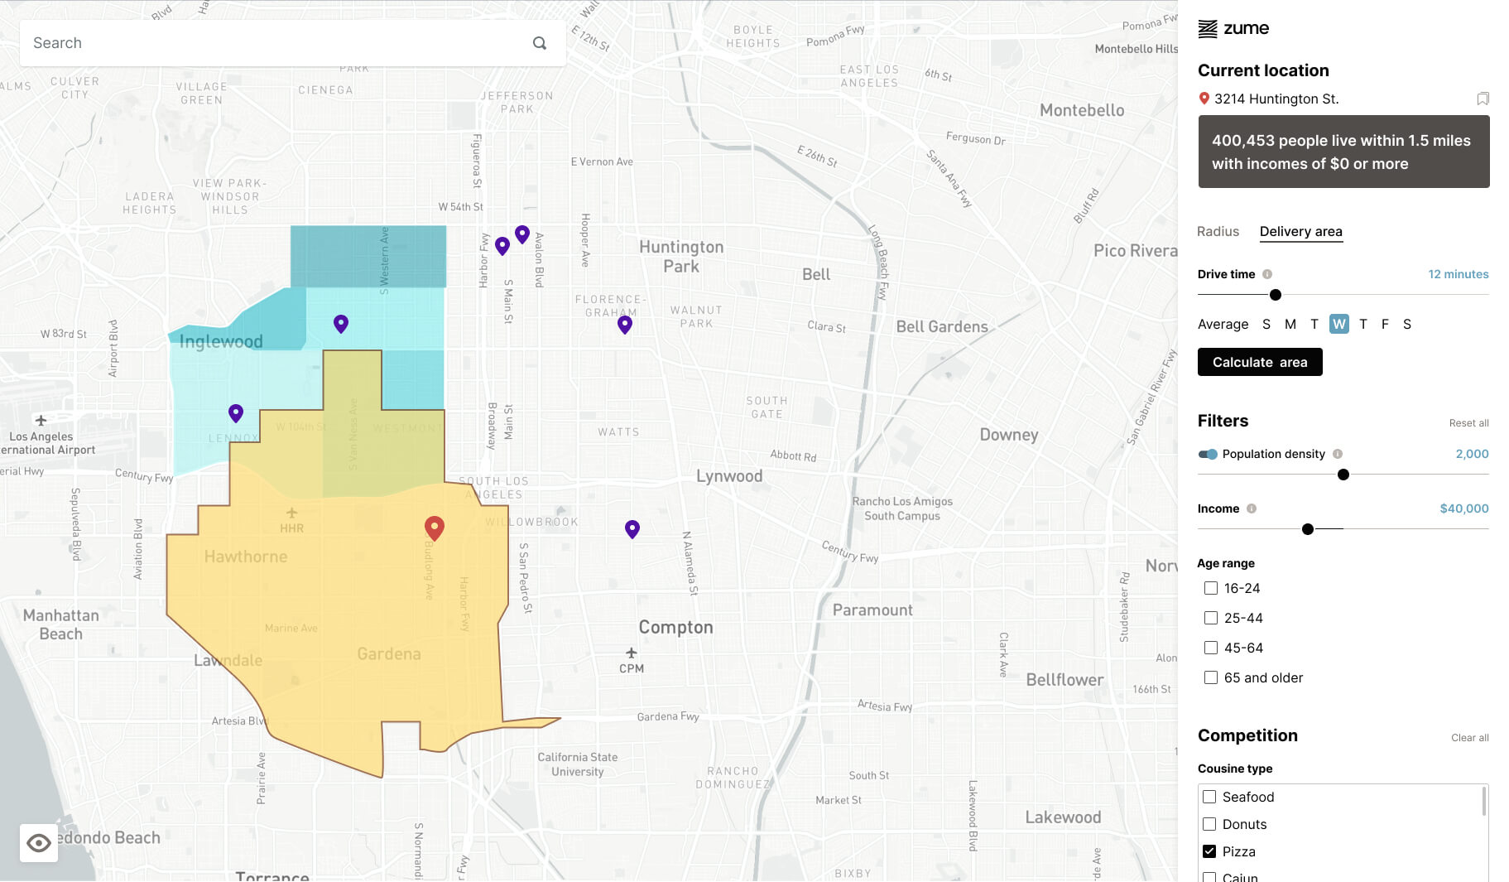Click the purple pin above Inglewood label
The height and width of the screenshot is (882, 1509).
(x=341, y=324)
